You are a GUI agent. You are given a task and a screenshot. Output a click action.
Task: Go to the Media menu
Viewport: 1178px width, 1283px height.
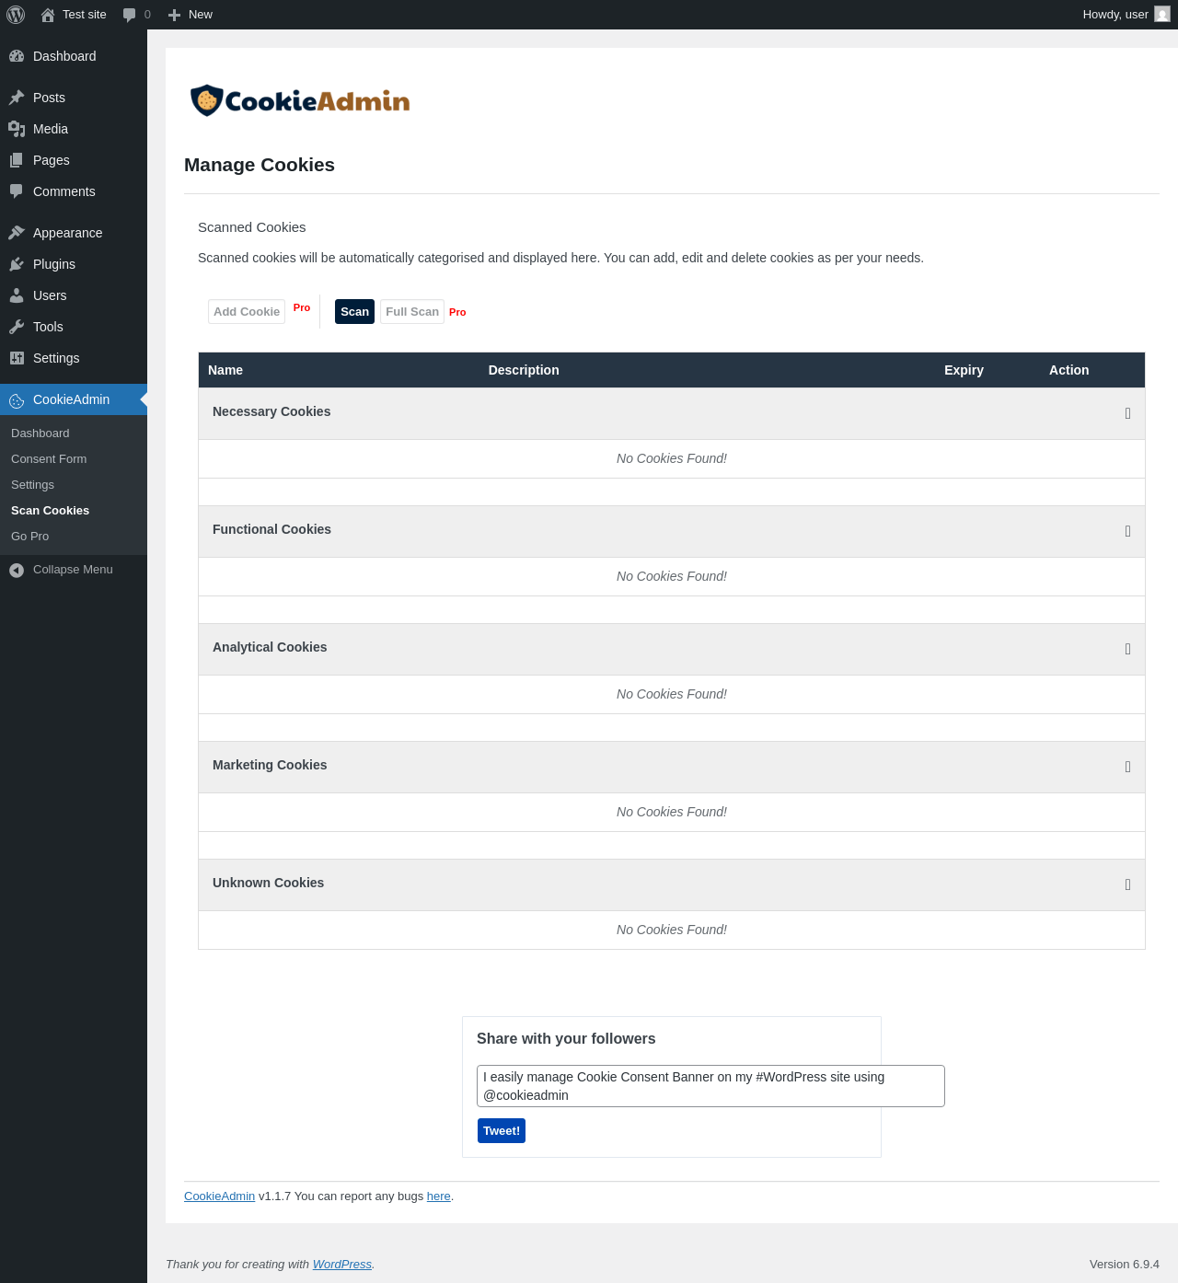click(74, 129)
